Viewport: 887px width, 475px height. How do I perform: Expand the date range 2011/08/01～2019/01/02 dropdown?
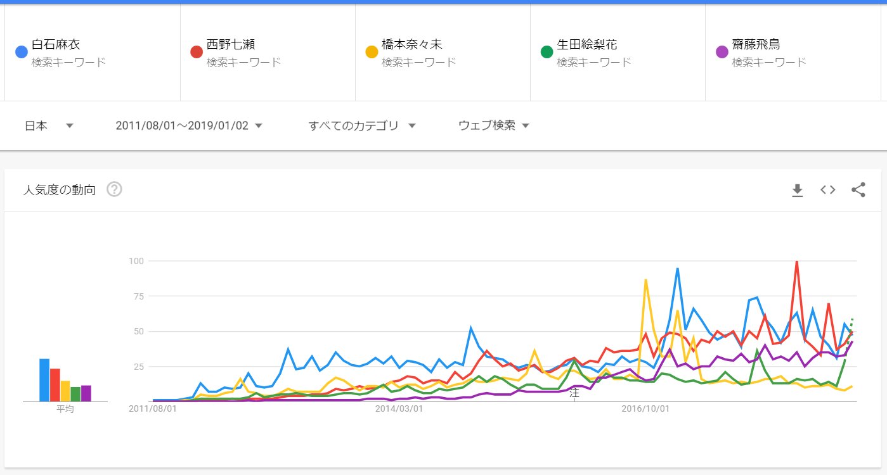coord(188,126)
